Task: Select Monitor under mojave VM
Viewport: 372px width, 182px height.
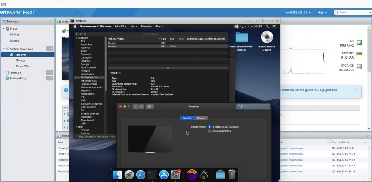Action: point(20,60)
